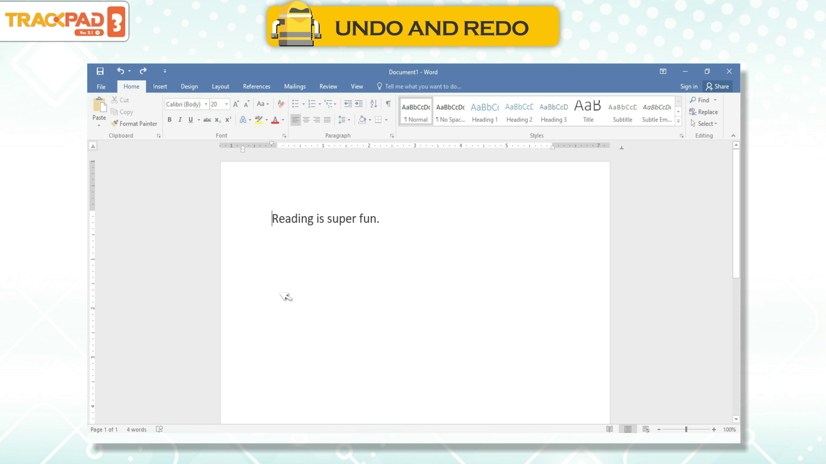
Task: Expand the Styles gallery More arrow
Action: click(678, 122)
